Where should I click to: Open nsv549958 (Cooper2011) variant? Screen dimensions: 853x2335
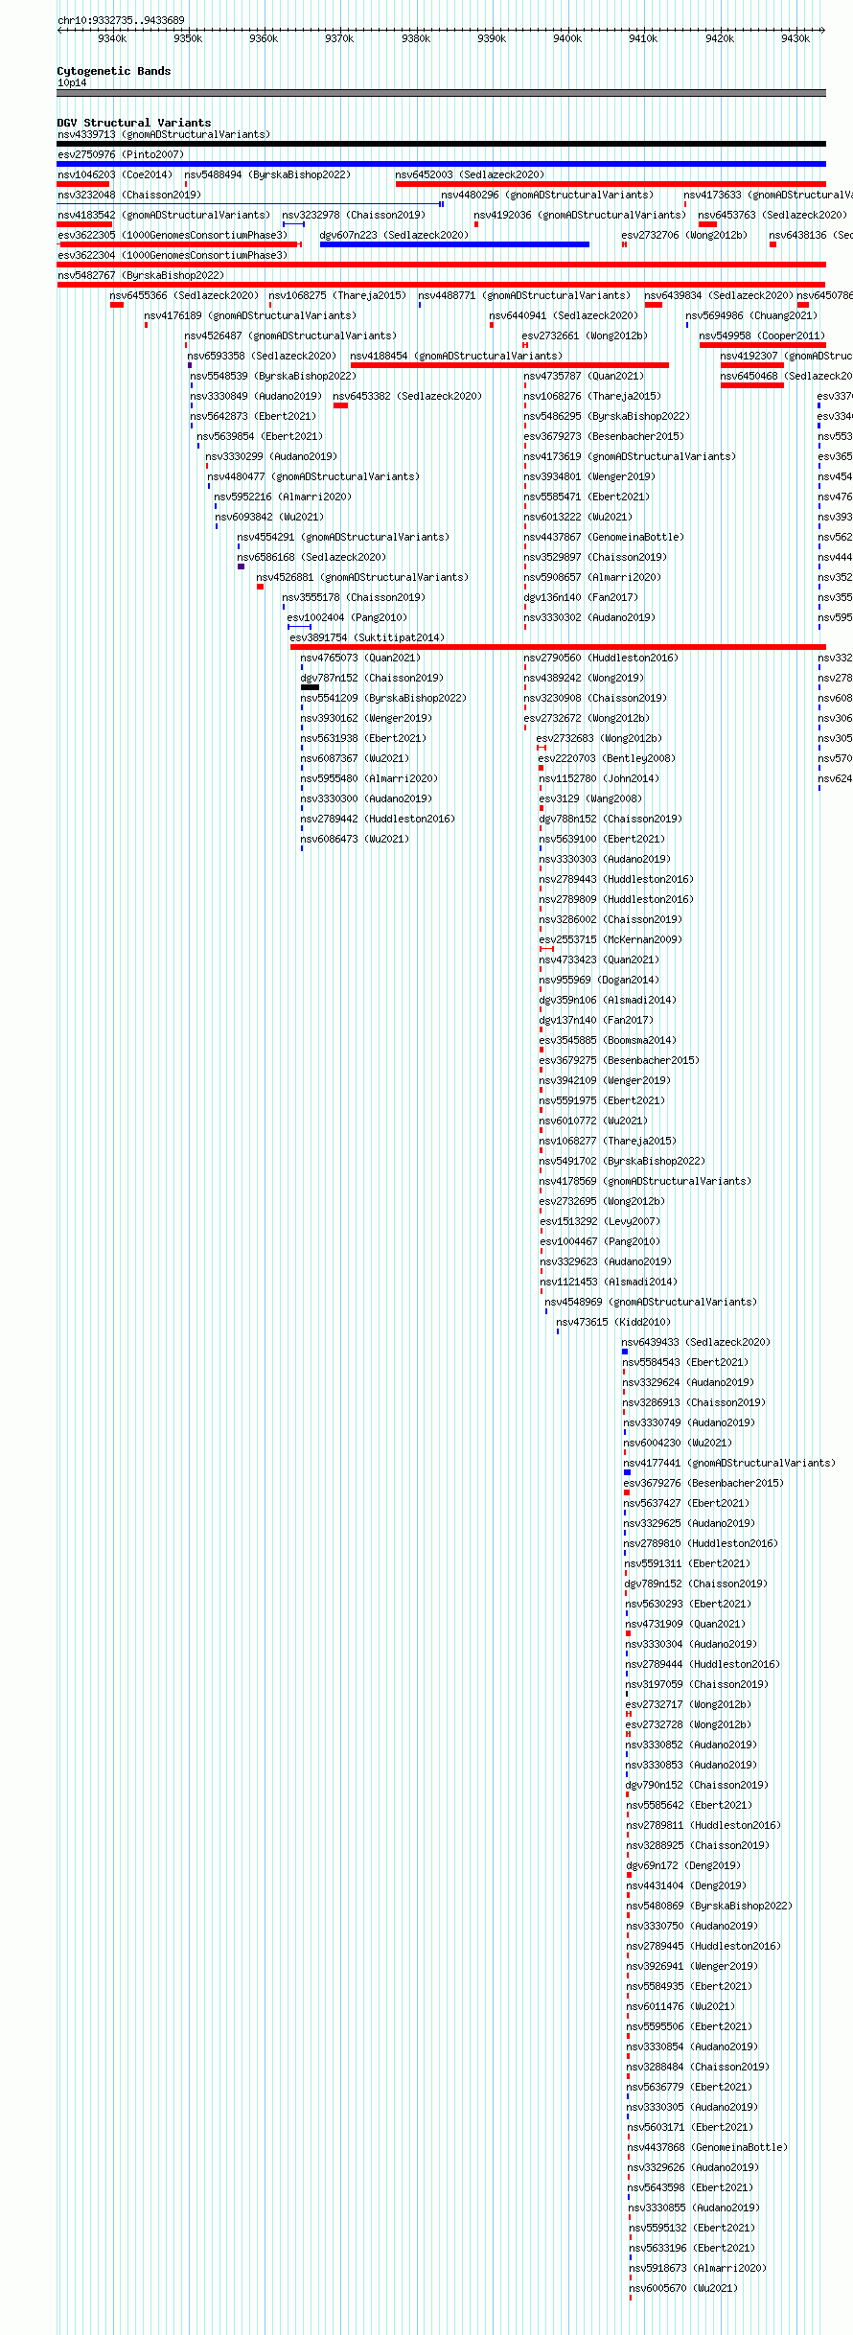[x=762, y=335]
